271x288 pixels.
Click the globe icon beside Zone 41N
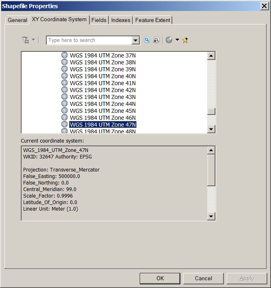pos(64,83)
